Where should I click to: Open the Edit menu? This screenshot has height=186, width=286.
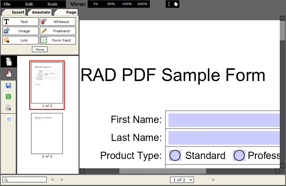coord(29,4)
